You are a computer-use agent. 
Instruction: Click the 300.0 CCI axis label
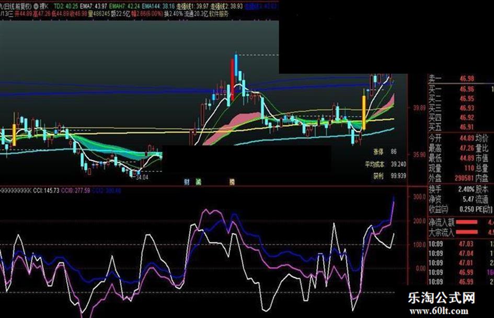[419, 197]
